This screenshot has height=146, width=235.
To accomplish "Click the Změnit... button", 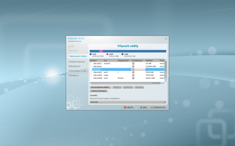I will click(x=128, y=87).
